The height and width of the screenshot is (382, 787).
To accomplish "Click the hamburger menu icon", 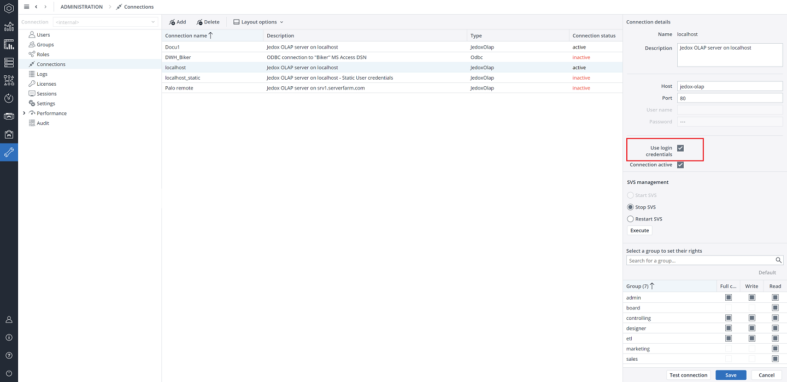I will tap(26, 7).
